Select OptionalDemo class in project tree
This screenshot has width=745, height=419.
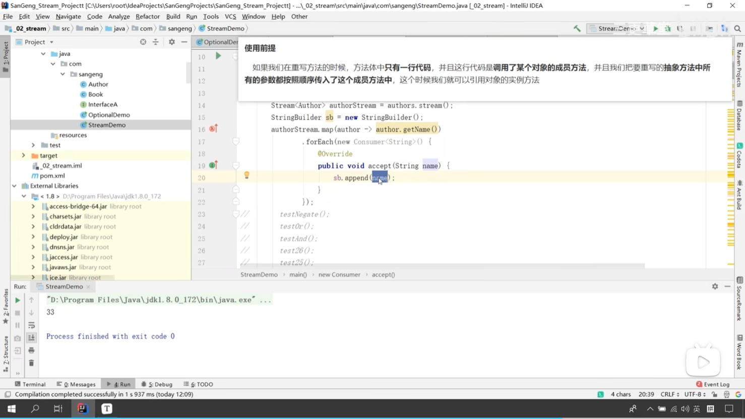(x=108, y=115)
